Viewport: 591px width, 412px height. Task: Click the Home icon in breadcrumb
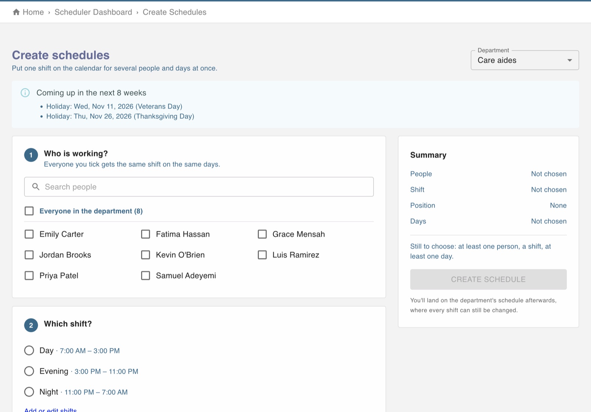(16, 12)
